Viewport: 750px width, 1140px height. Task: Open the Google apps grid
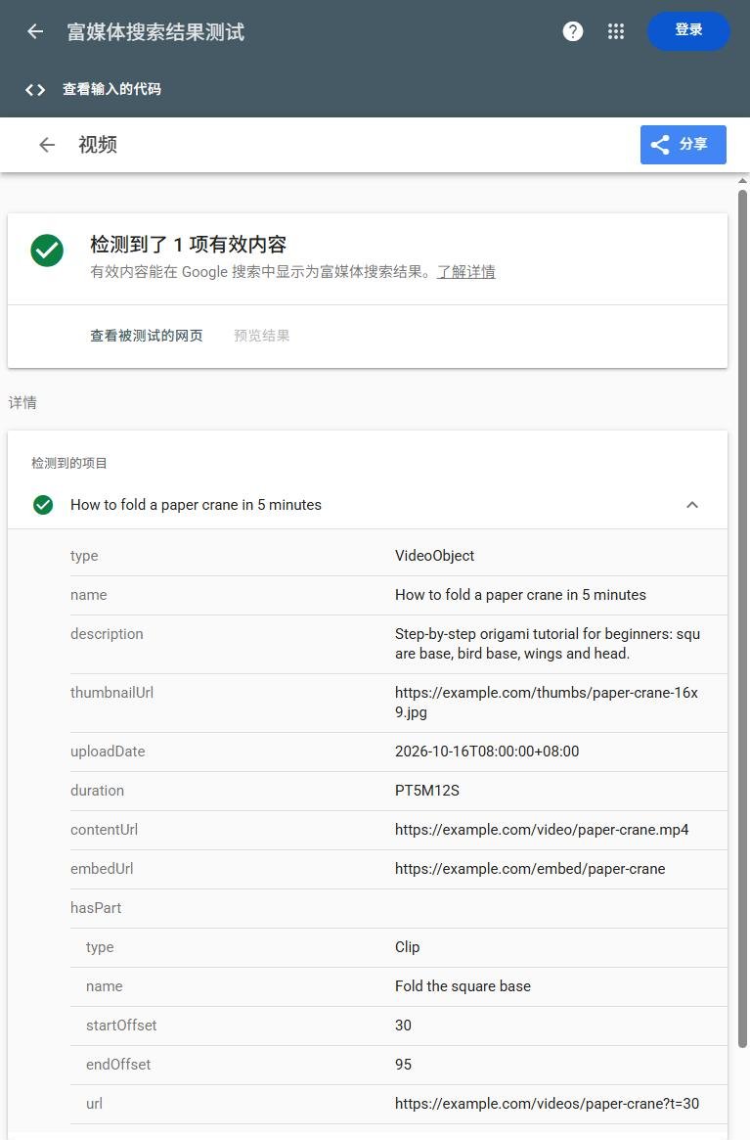pos(616,31)
